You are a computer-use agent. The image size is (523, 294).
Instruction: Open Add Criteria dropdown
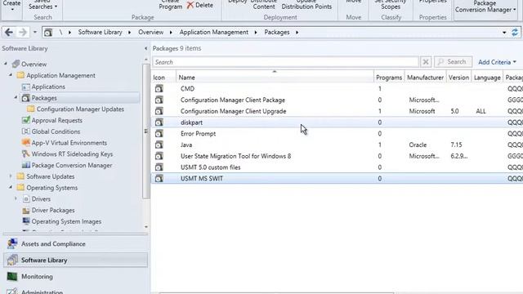pos(497,62)
